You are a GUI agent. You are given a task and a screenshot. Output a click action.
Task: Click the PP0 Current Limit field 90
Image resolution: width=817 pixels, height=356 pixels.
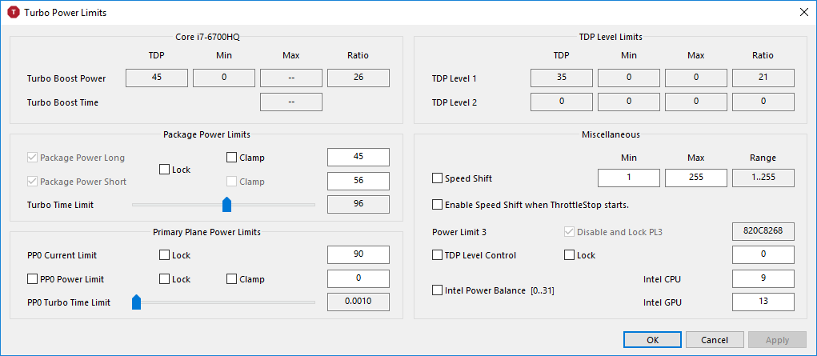click(358, 254)
